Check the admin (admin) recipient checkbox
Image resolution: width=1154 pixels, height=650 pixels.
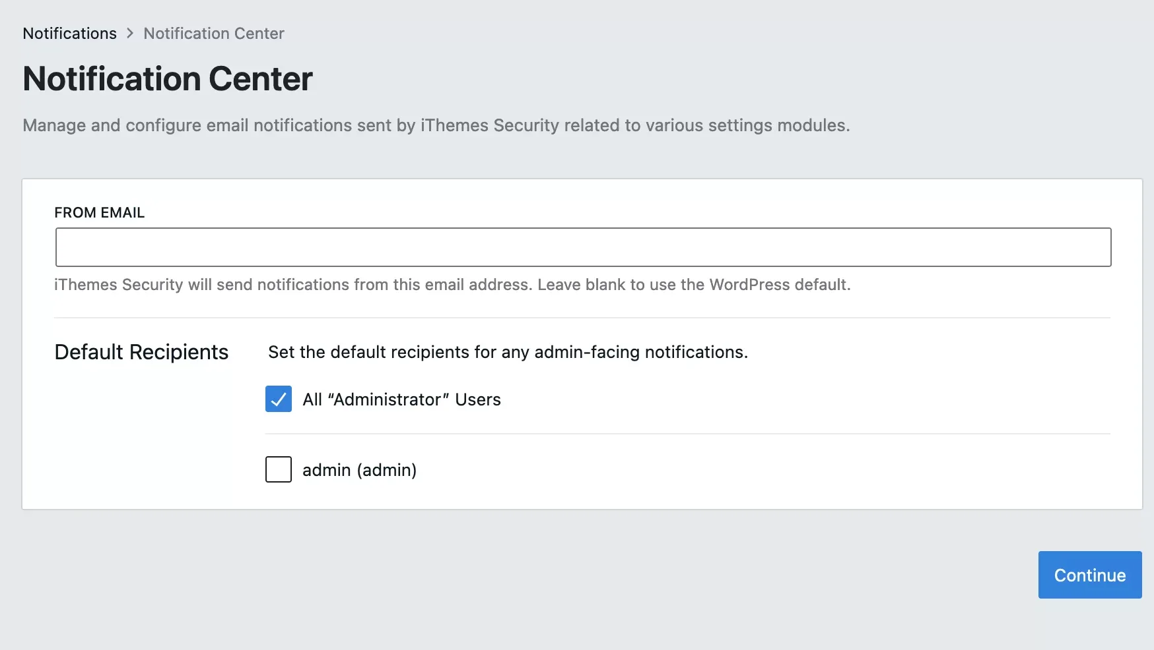pyautogui.click(x=279, y=469)
